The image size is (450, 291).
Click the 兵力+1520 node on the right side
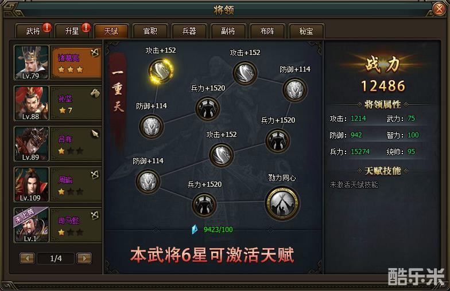point(278,141)
